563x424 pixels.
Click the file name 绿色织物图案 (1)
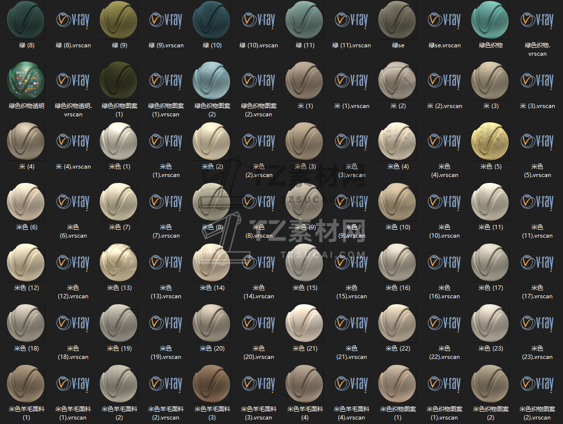pos(119,109)
